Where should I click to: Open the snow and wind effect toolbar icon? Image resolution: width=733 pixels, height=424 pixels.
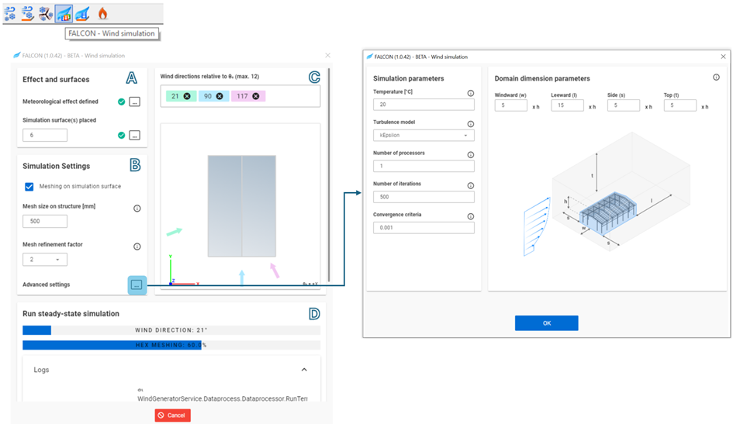point(9,13)
